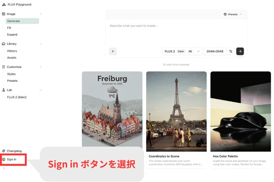Open History under Library

(12, 51)
